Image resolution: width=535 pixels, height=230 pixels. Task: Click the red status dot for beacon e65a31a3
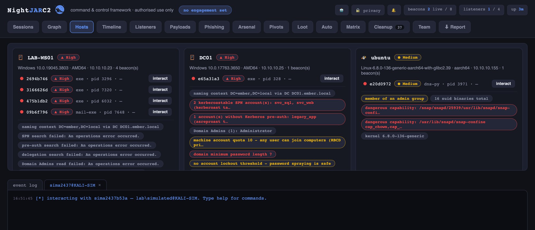(x=193, y=79)
